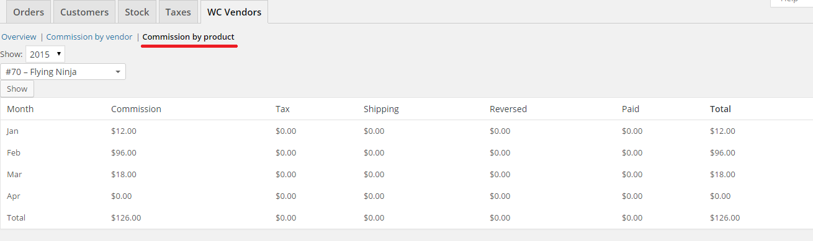Image resolution: width=813 pixels, height=241 pixels.
Task: Click the dropdown arrow of product selector
Action: pyautogui.click(x=118, y=72)
